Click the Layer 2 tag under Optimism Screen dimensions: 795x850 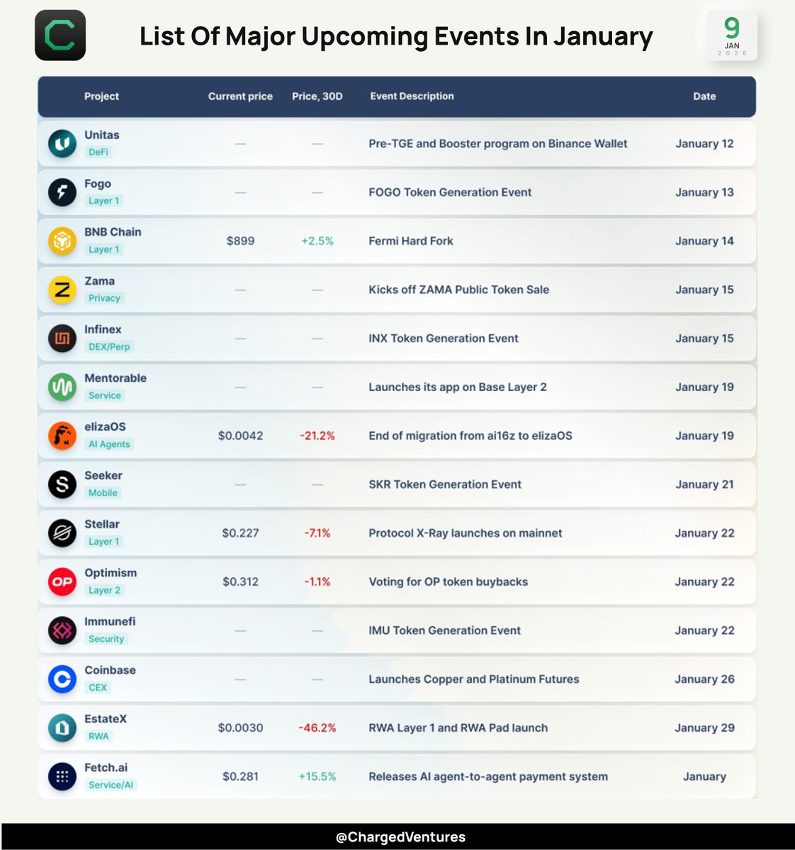(104, 591)
